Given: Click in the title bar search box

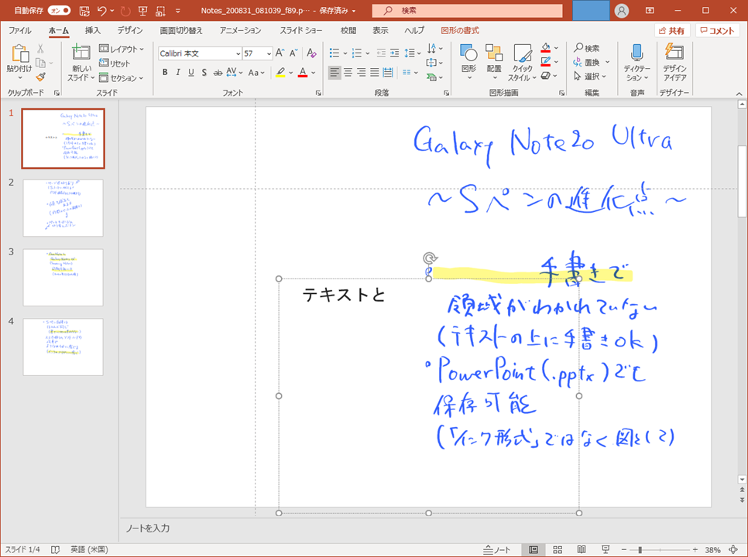Looking at the screenshot, I should click(x=467, y=11).
